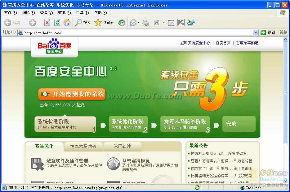
Task: Click the 系统漏洞修复 round icon
Action: [x=114, y=164]
